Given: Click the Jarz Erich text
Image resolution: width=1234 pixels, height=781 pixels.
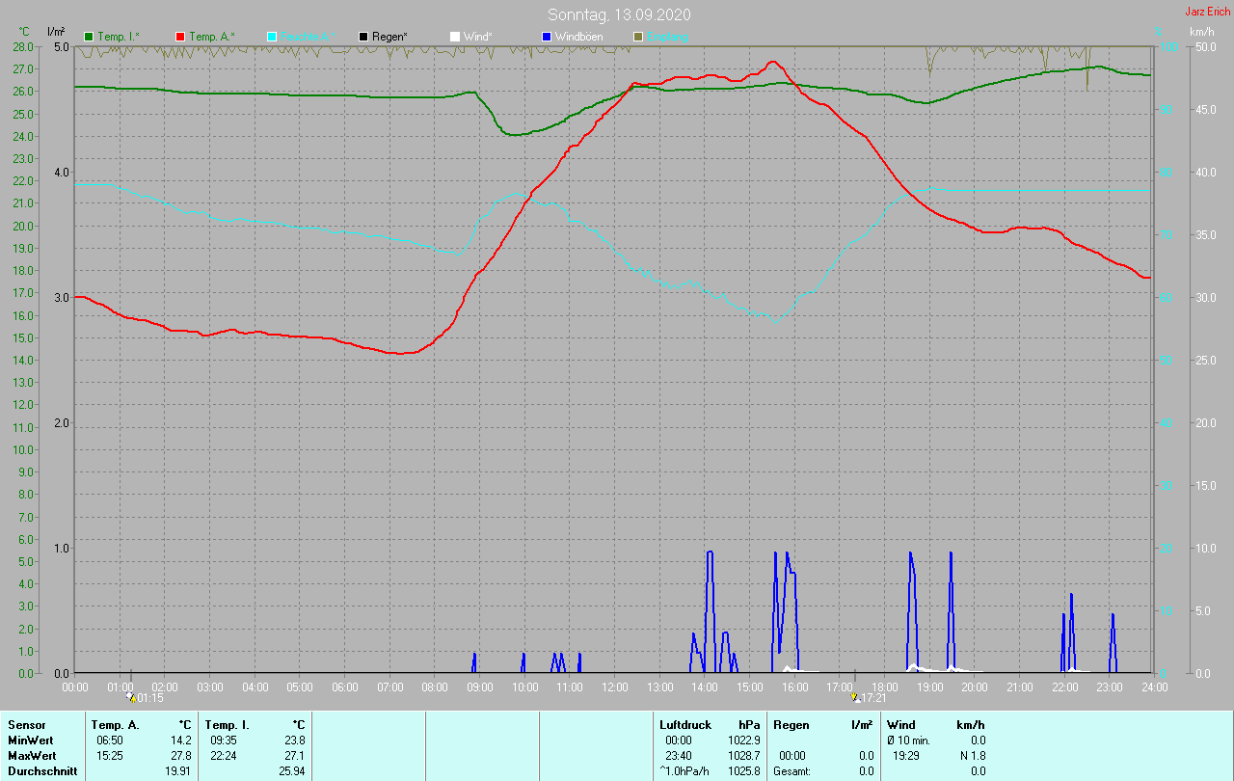Looking at the screenshot, I should [1207, 12].
